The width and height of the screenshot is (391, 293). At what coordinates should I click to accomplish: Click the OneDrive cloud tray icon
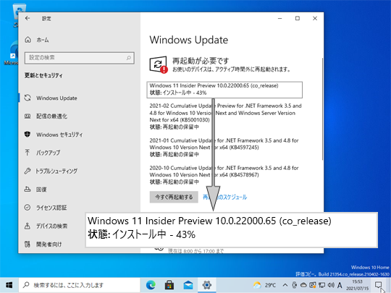click(x=303, y=285)
